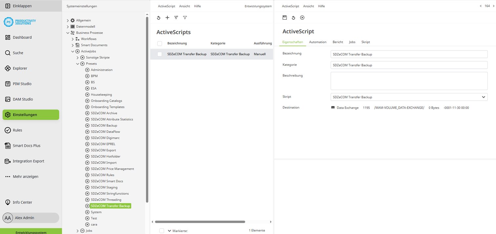Open the Ansicht menu of the ActiveScript panel
Image resolution: width=496 pixels, height=234 pixels.
click(308, 6)
